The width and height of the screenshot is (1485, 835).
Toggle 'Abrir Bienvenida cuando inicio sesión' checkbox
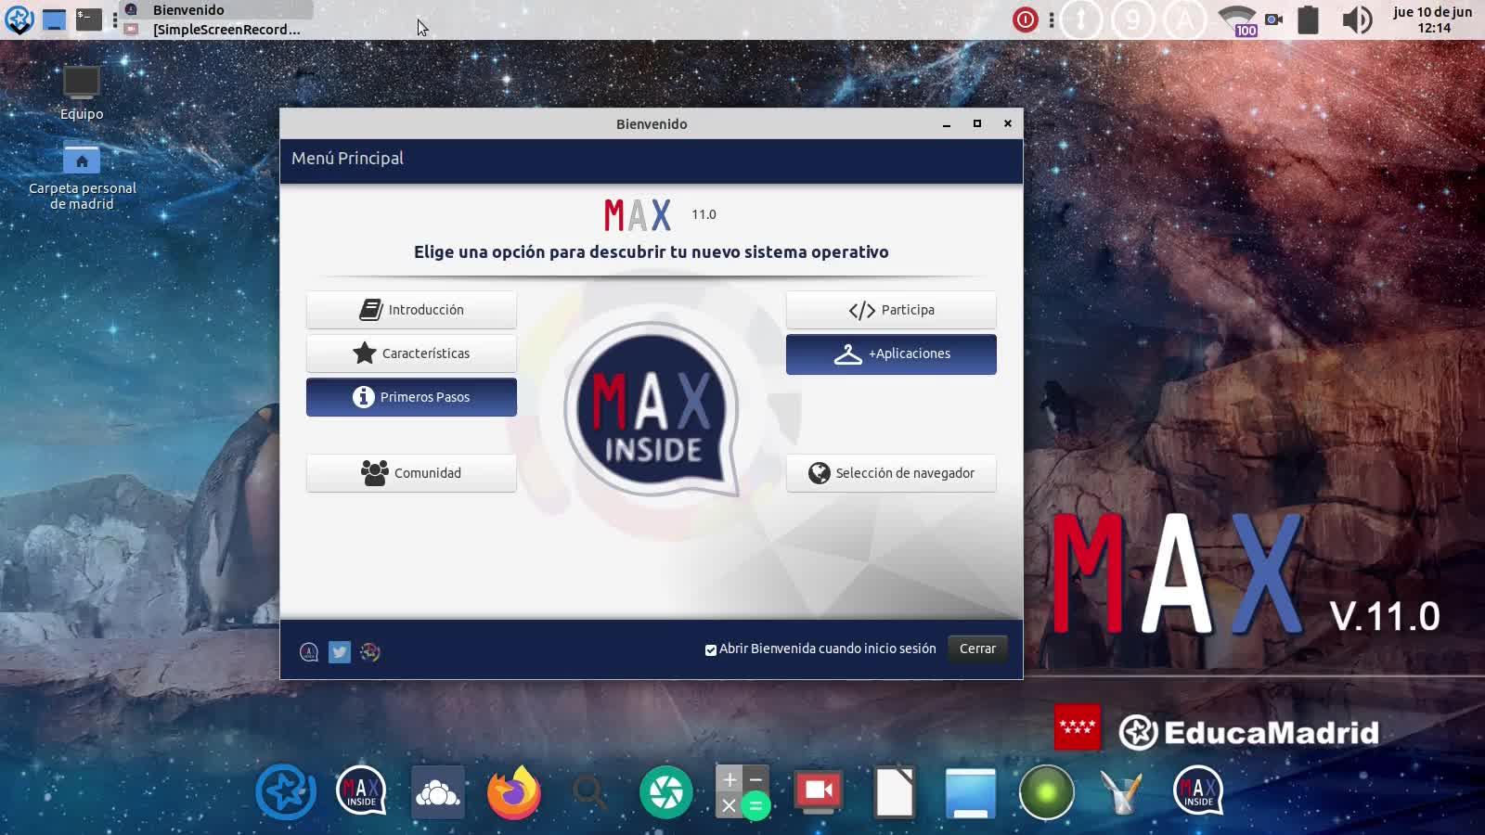point(711,649)
